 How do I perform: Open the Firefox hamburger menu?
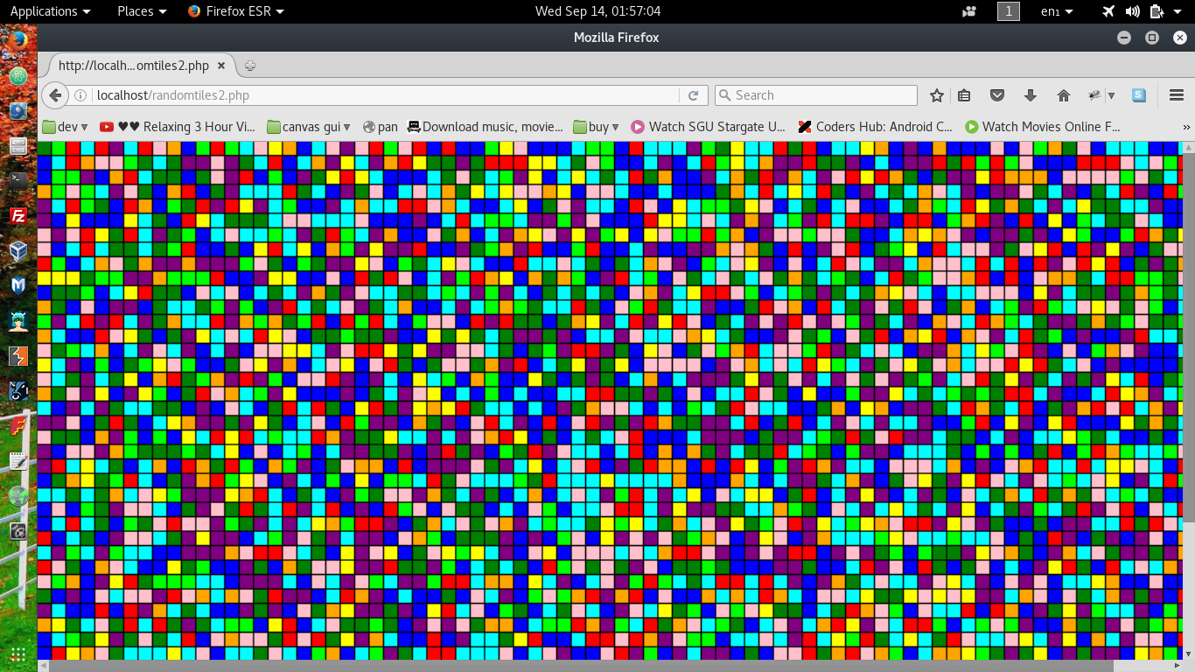(1176, 95)
